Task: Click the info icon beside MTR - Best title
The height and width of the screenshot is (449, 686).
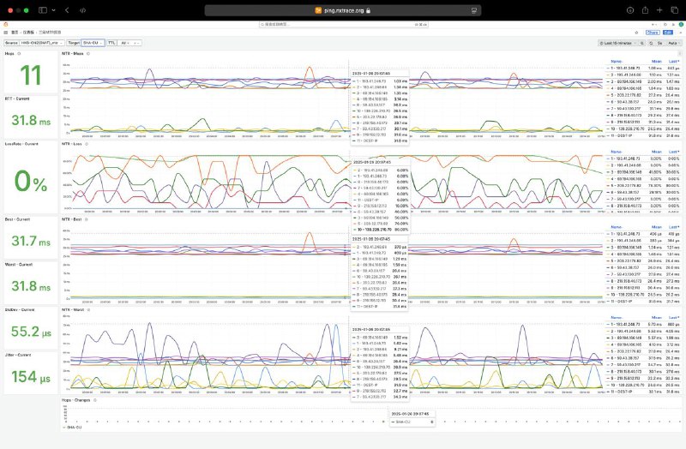Action: click(86, 219)
